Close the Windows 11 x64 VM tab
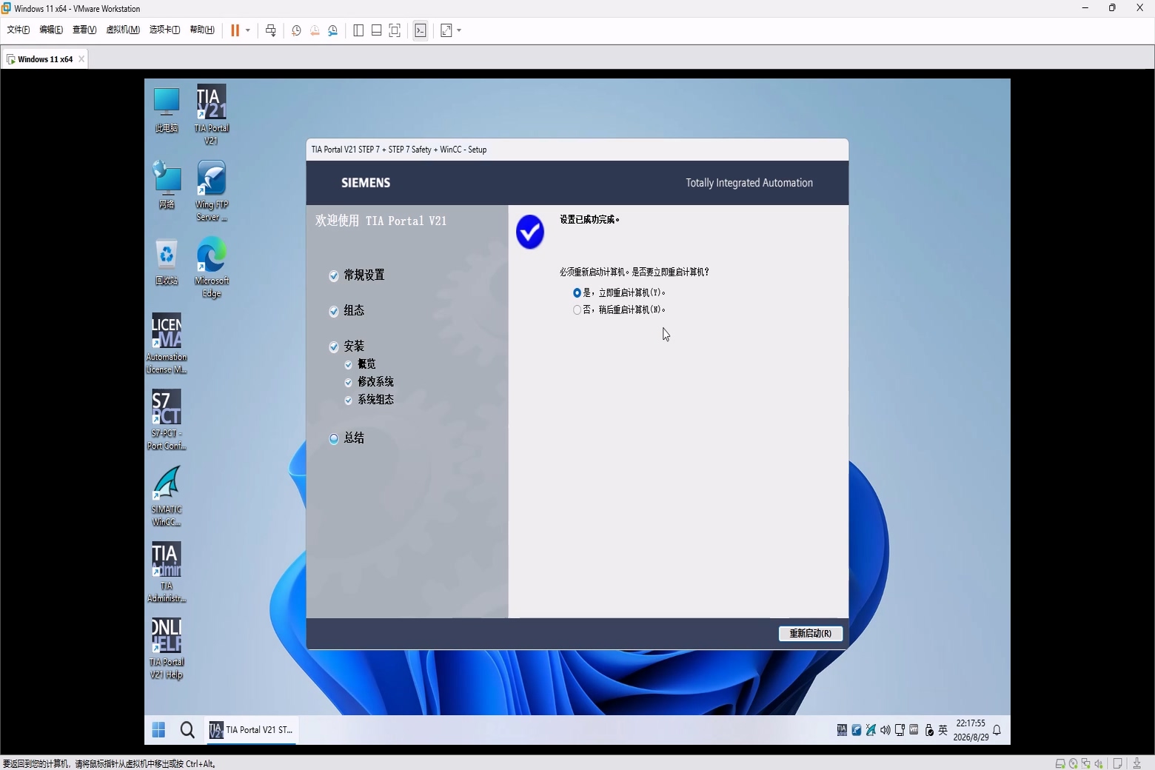The height and width of the screenshot is (770, 1155). [x=81, y=59]
